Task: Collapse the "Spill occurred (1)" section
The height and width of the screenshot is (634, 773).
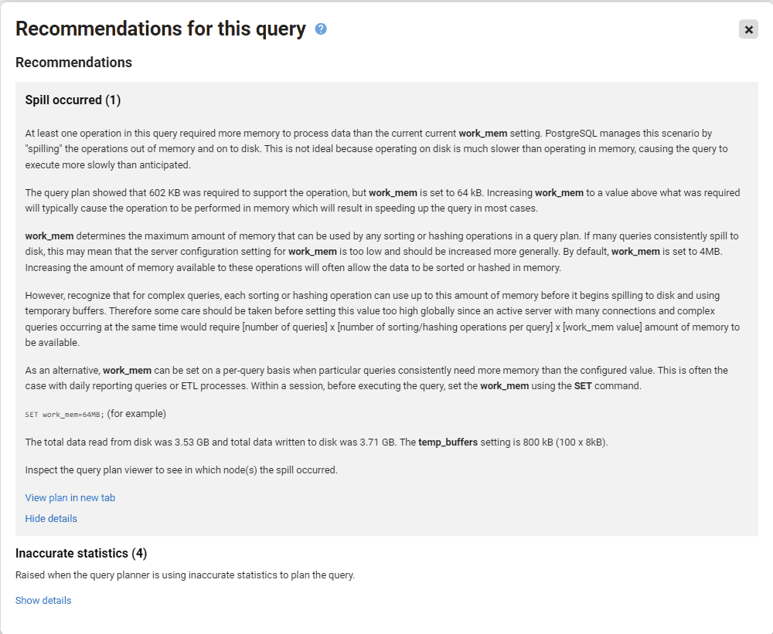Action: tap(72, 100)
